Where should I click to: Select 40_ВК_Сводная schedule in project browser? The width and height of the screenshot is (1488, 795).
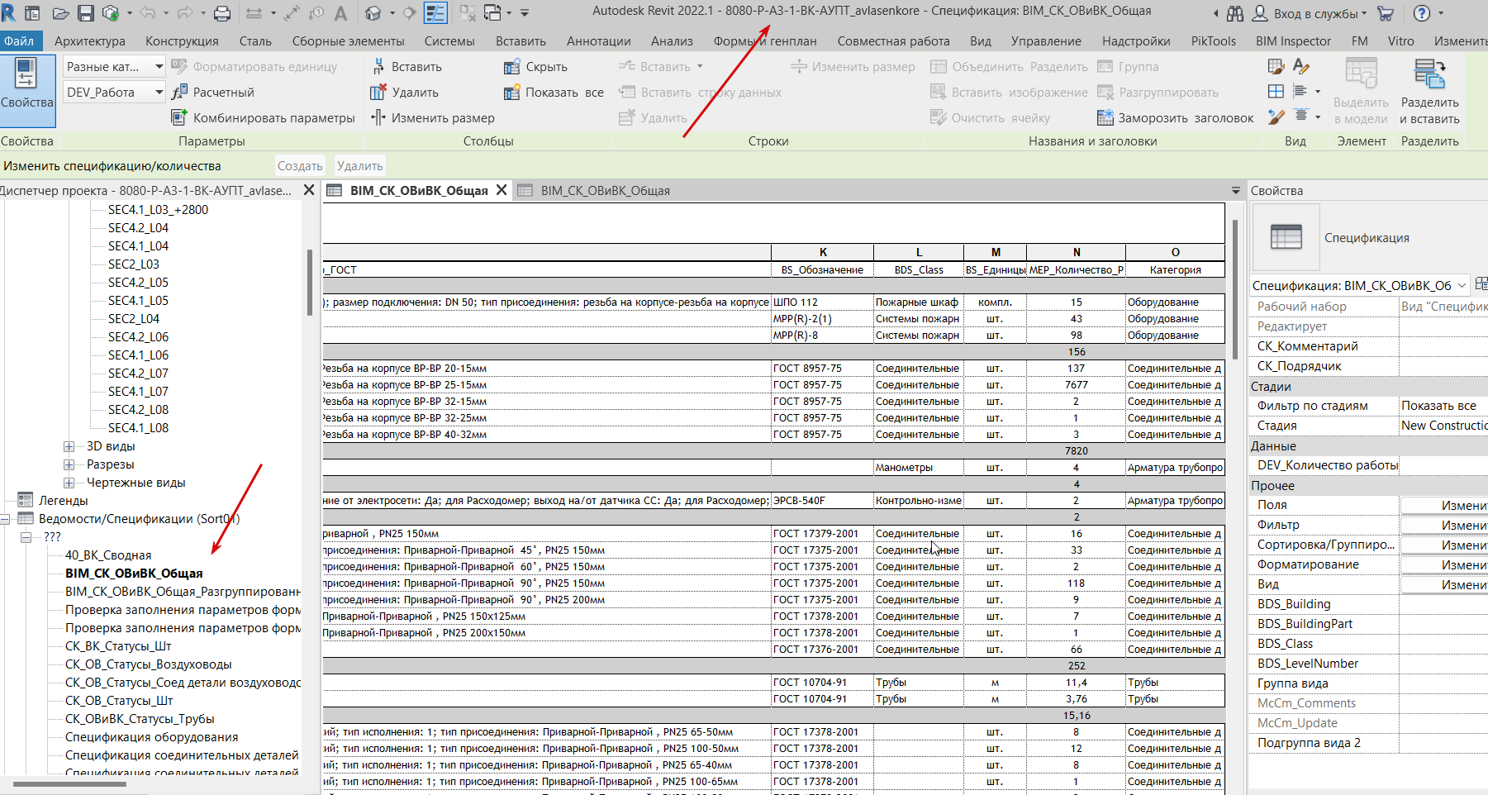click(108, 555)
